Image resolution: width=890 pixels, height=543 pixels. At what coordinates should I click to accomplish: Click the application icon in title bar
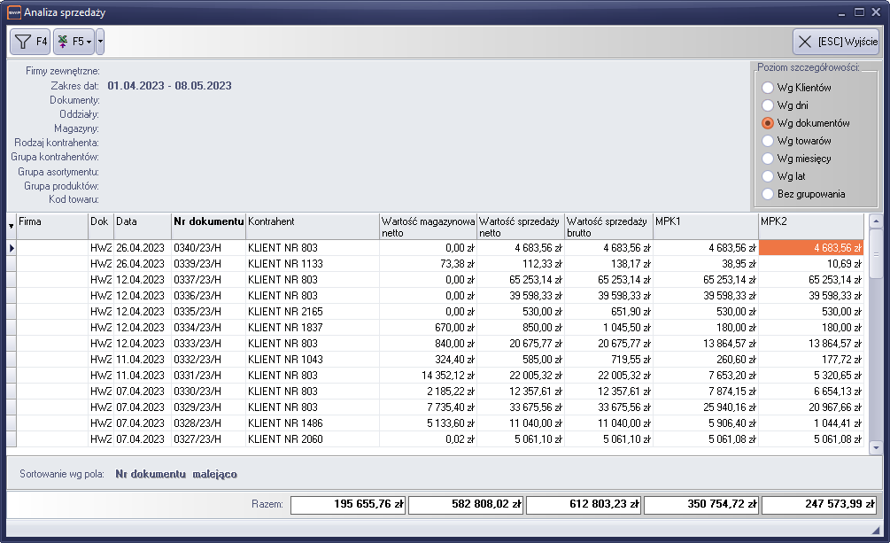(x=12, y=12)
